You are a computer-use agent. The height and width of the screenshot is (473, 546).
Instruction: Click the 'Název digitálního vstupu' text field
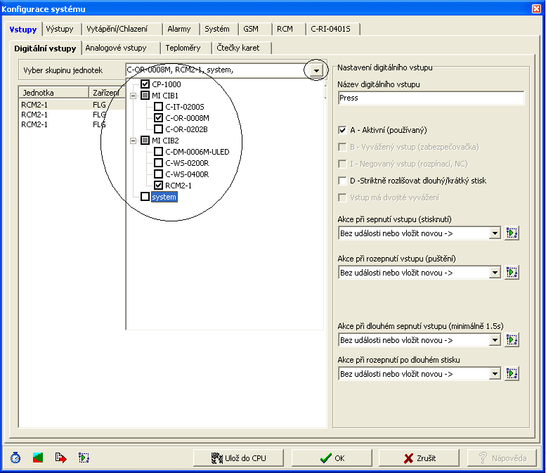(431, 98)
